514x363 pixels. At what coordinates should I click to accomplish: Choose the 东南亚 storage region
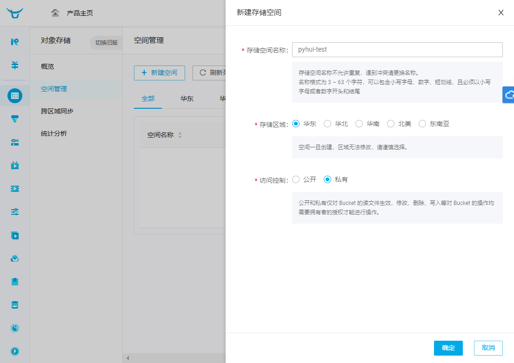pyautogui.click(x=422, y=124)
